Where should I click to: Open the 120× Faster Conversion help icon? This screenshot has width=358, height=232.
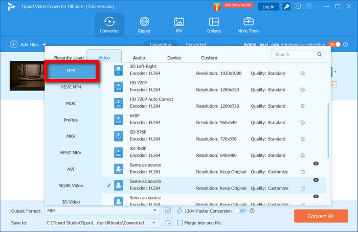(x=252, y=211)
